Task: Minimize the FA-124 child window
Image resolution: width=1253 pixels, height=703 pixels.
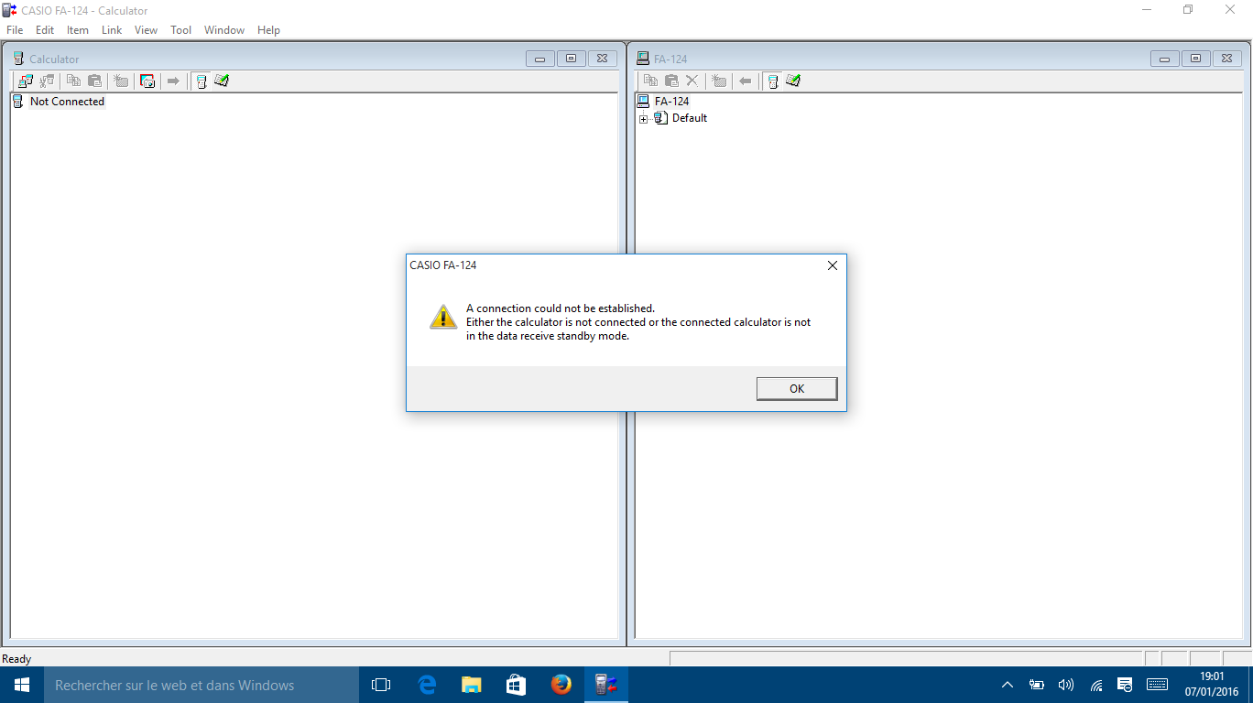Action: (x=1164, y=59)
